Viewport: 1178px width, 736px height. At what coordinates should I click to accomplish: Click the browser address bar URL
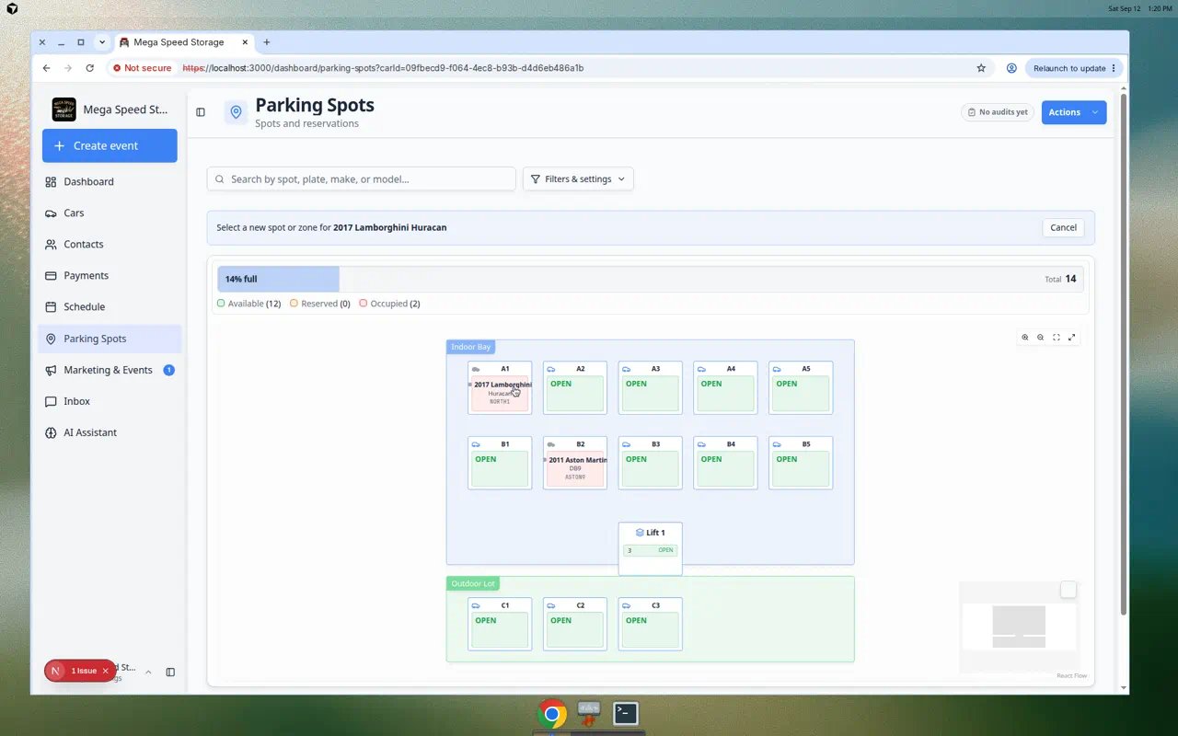coord(383,68)
